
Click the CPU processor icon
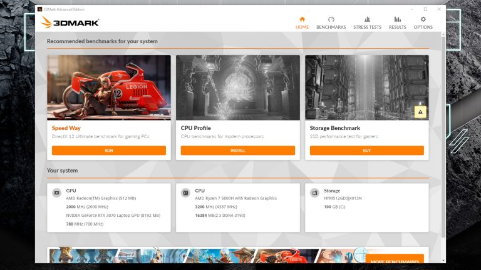pos(185,193)
